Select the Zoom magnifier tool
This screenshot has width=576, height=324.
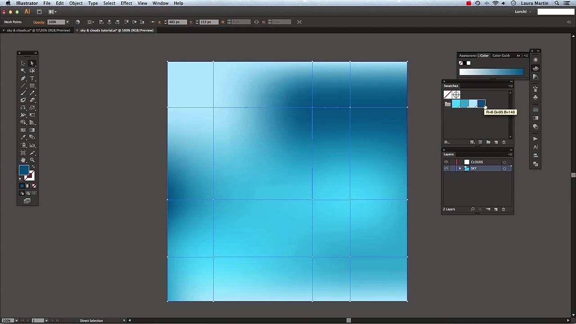[32, 160]
